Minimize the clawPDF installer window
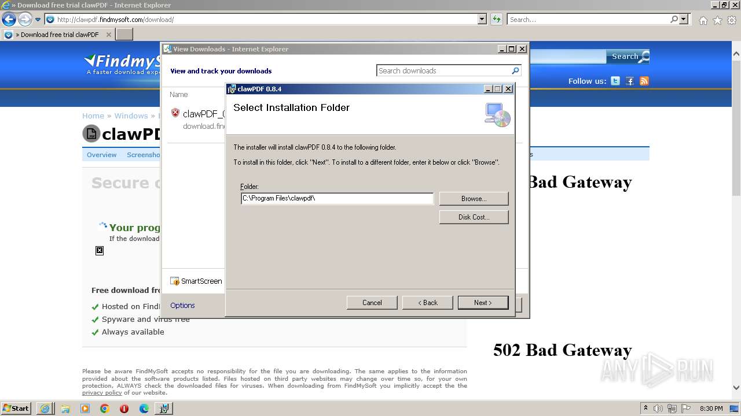 tap(488, 89)
